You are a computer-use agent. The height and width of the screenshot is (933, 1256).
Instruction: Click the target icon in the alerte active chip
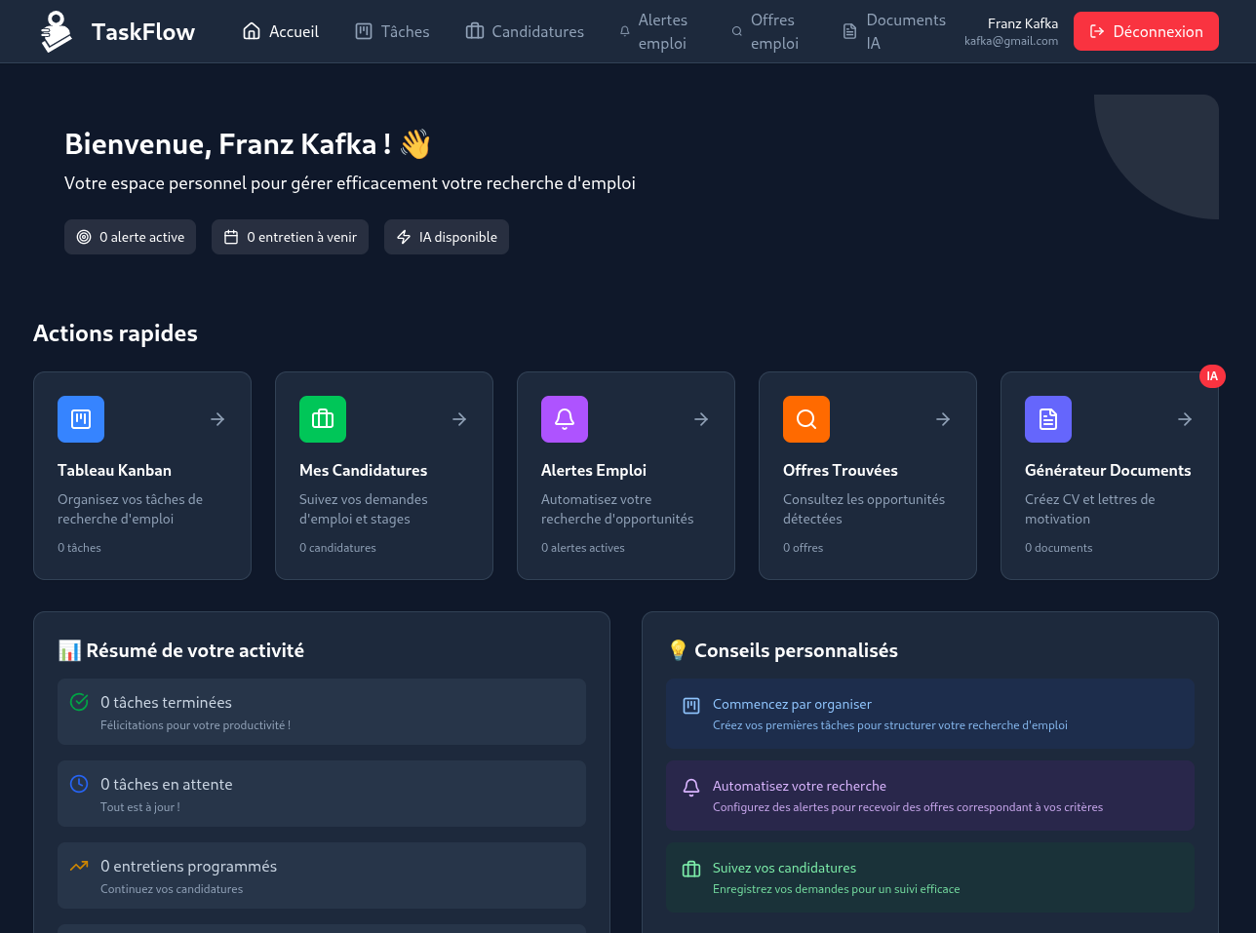[x=84, y=237]
